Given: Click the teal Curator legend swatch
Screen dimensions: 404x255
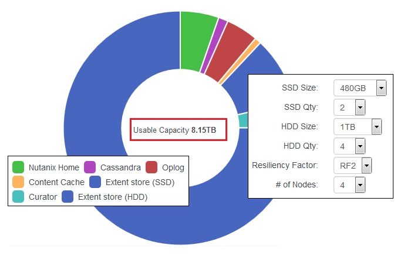Looking at the screenshot, I should point(18,196).
